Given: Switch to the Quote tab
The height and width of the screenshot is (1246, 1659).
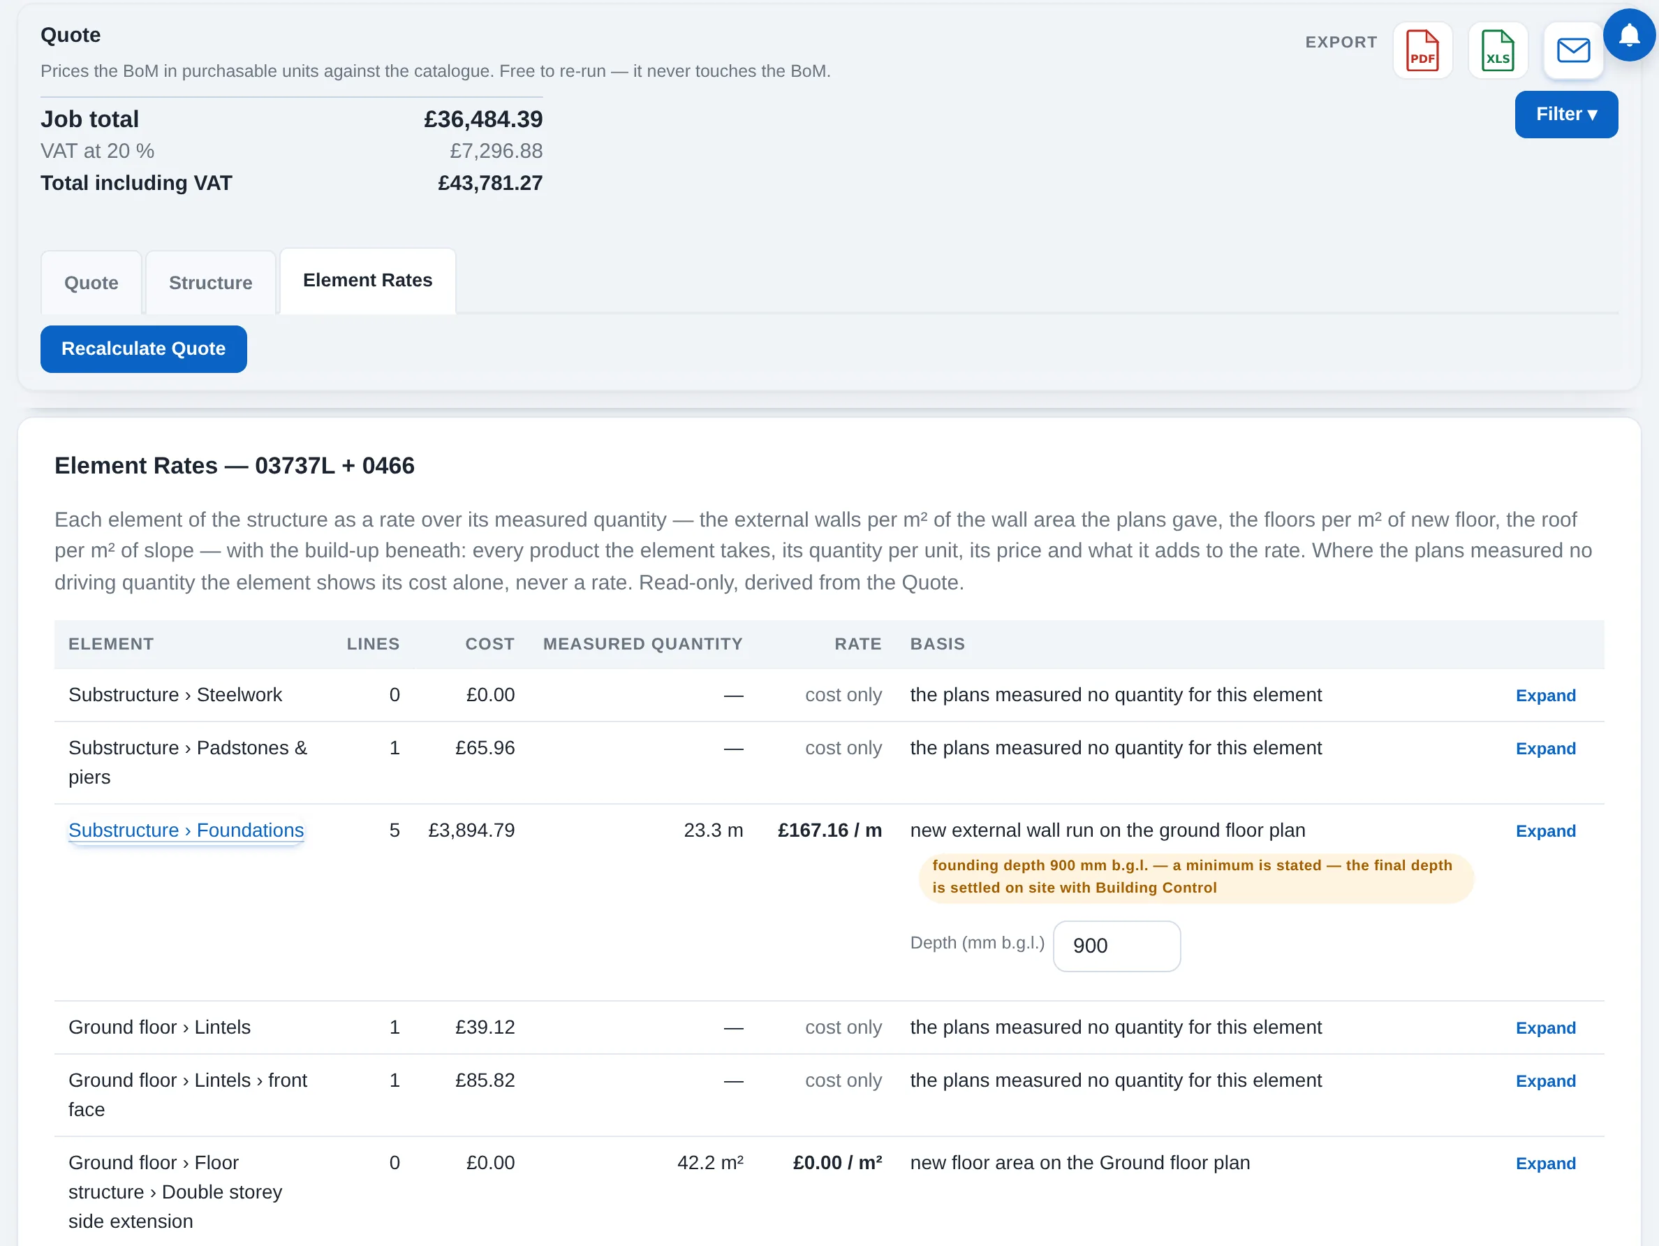Looking at the screenshot, I should pos(91,283).
